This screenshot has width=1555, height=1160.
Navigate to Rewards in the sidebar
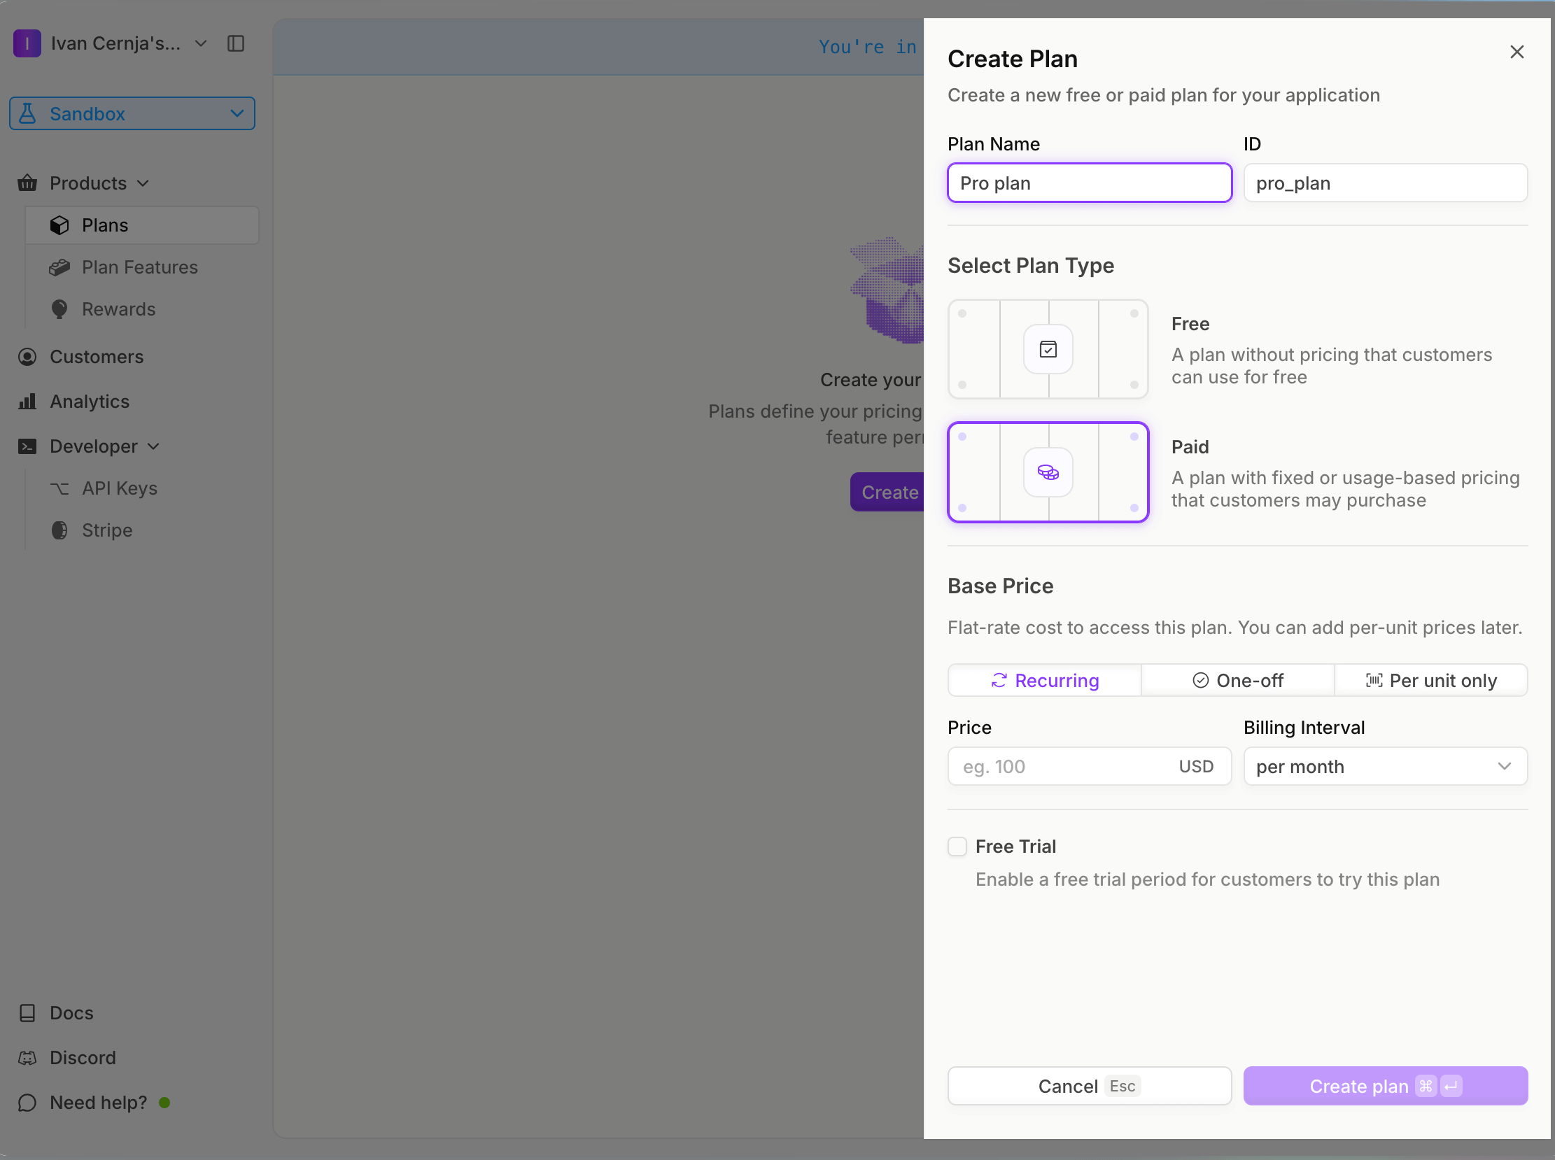tap(118, 309)
